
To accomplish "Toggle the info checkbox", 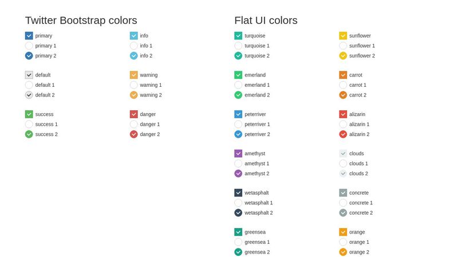I will tap(134, 36).
